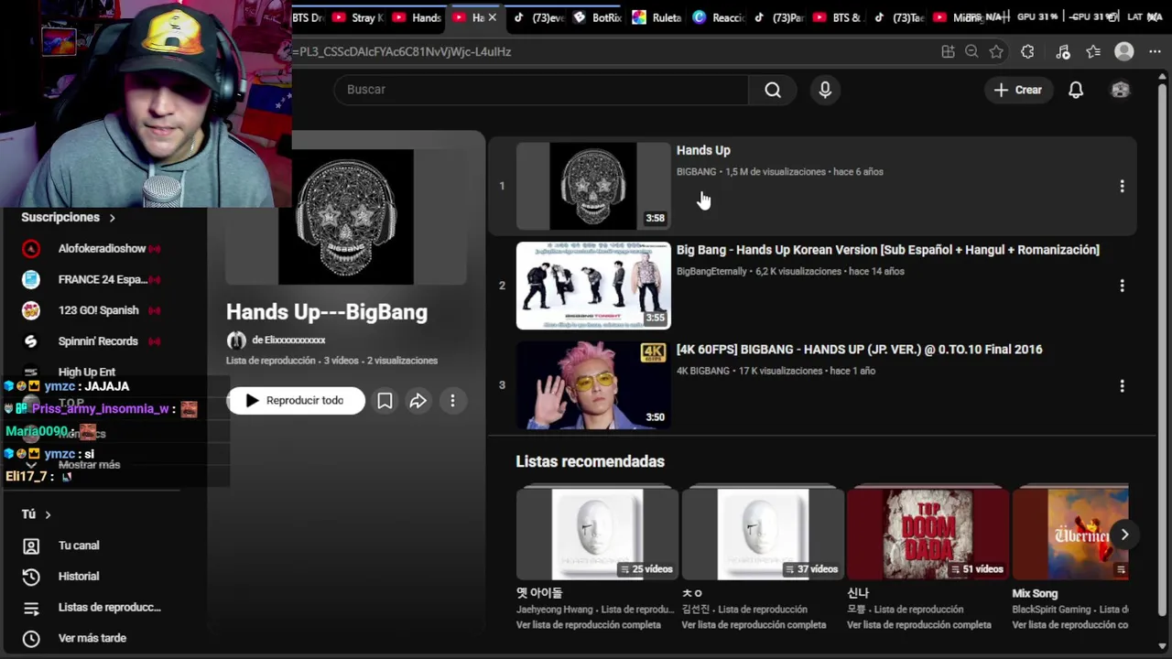
Task: Open the browser favorites list icon
Action: pyautogui.click(x=1093, y=52)
